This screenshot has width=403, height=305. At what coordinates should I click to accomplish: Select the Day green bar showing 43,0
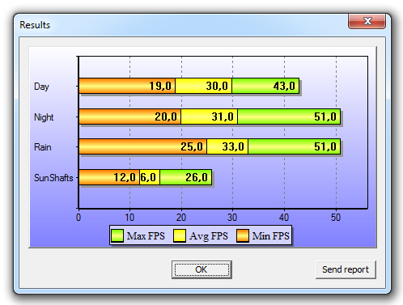click(265, 86)
